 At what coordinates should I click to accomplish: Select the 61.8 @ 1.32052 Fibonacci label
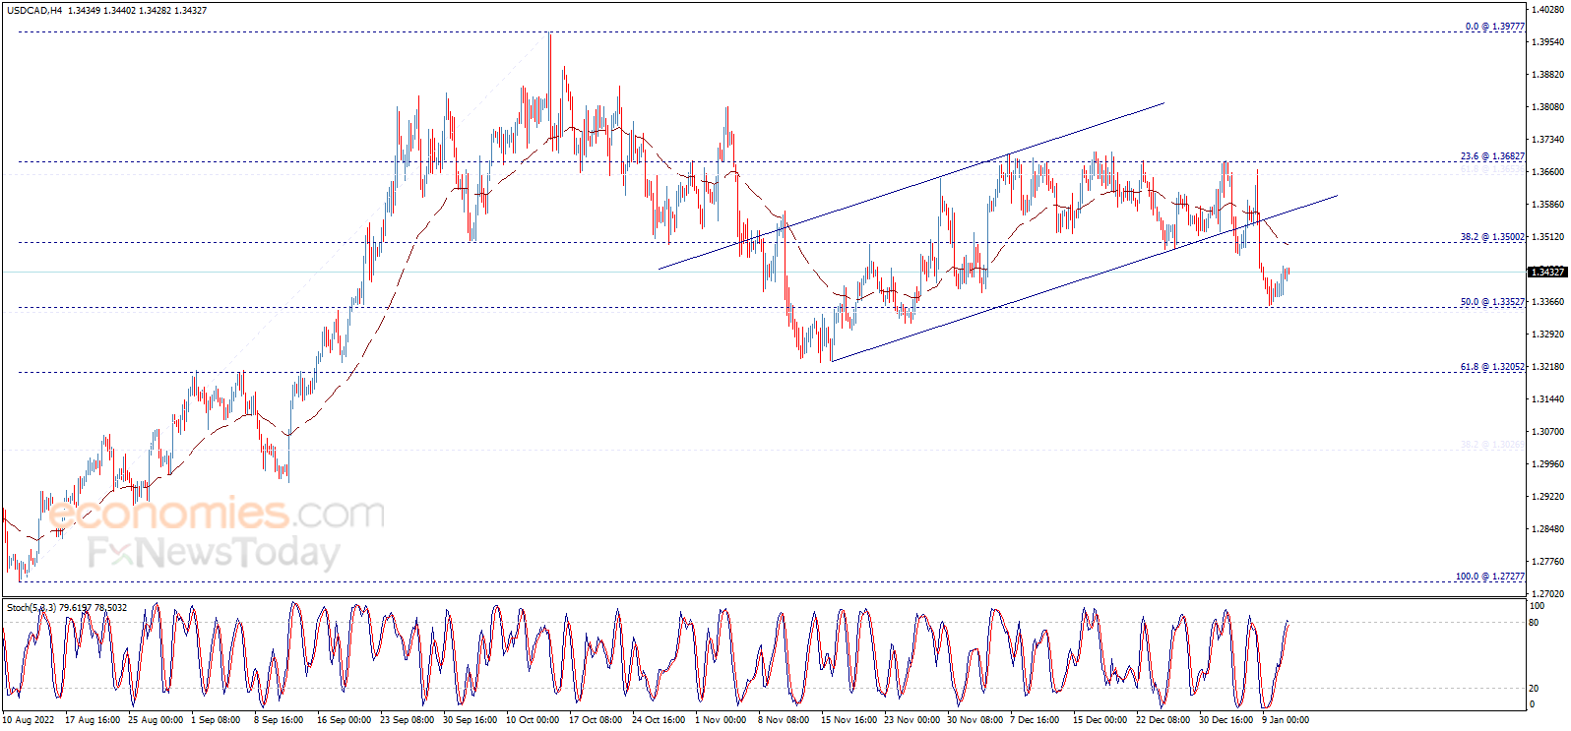[x=1492, y=367]
